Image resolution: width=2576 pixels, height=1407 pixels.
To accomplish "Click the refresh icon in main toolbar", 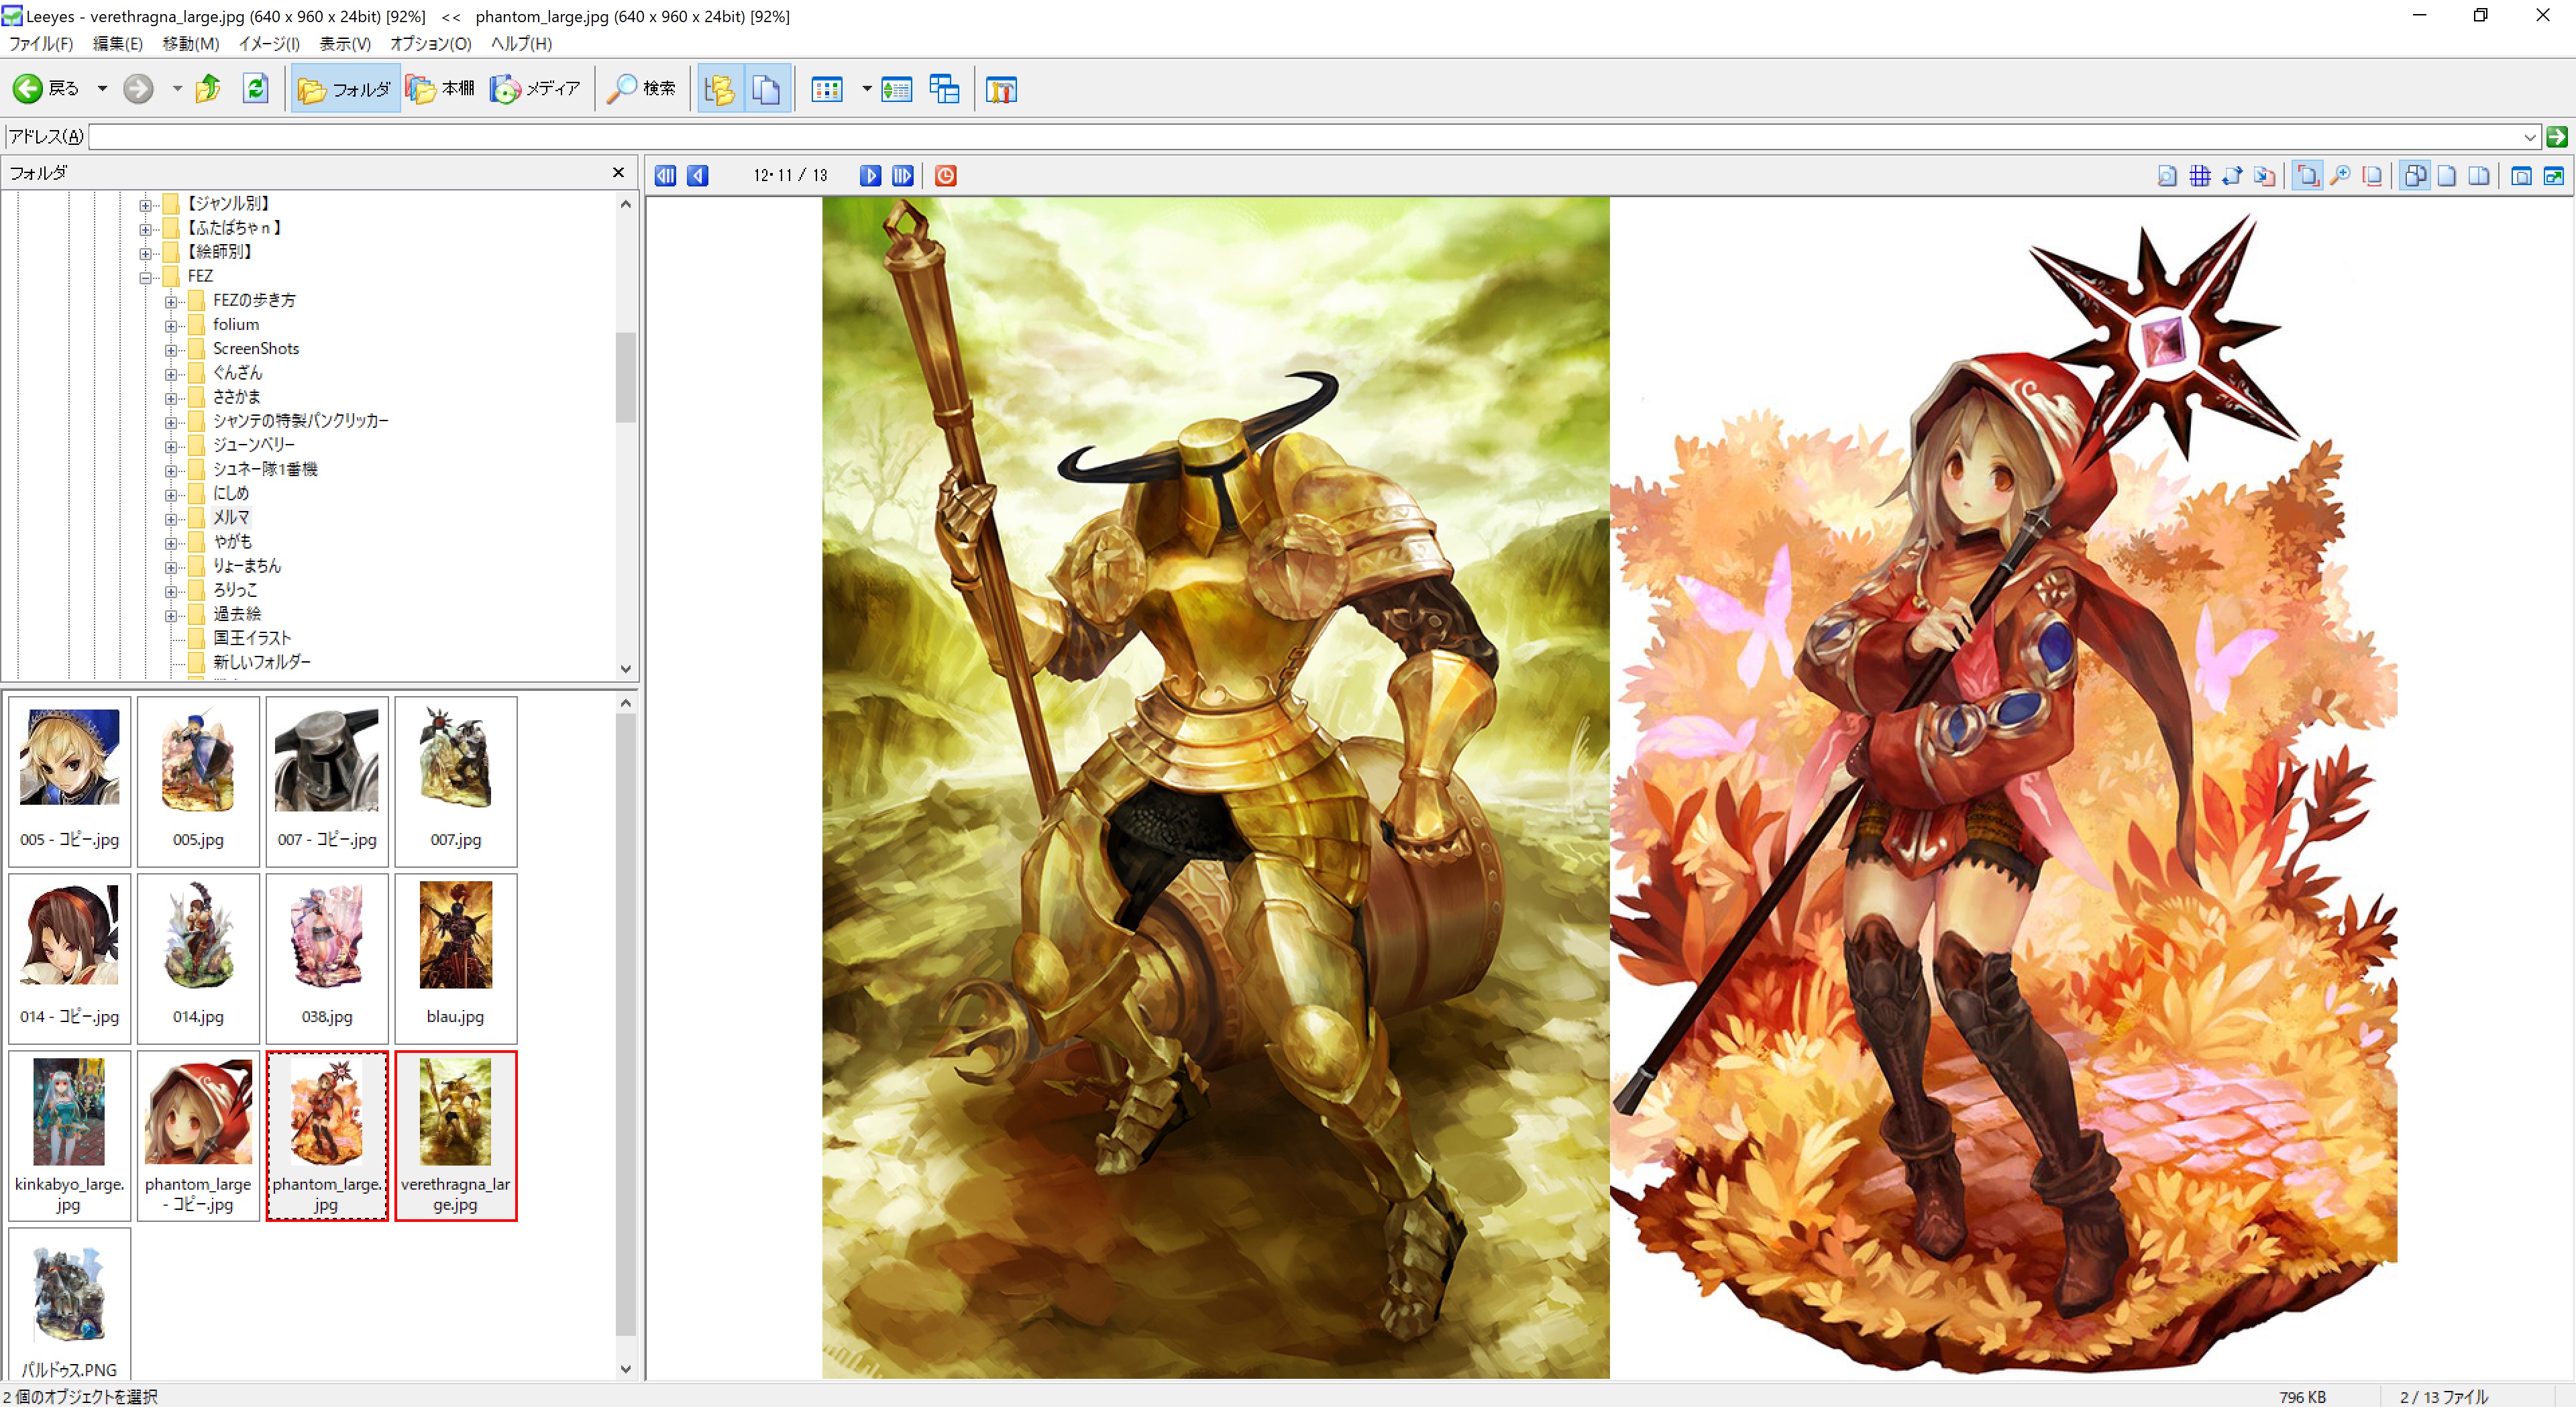I will click(255, 89).
